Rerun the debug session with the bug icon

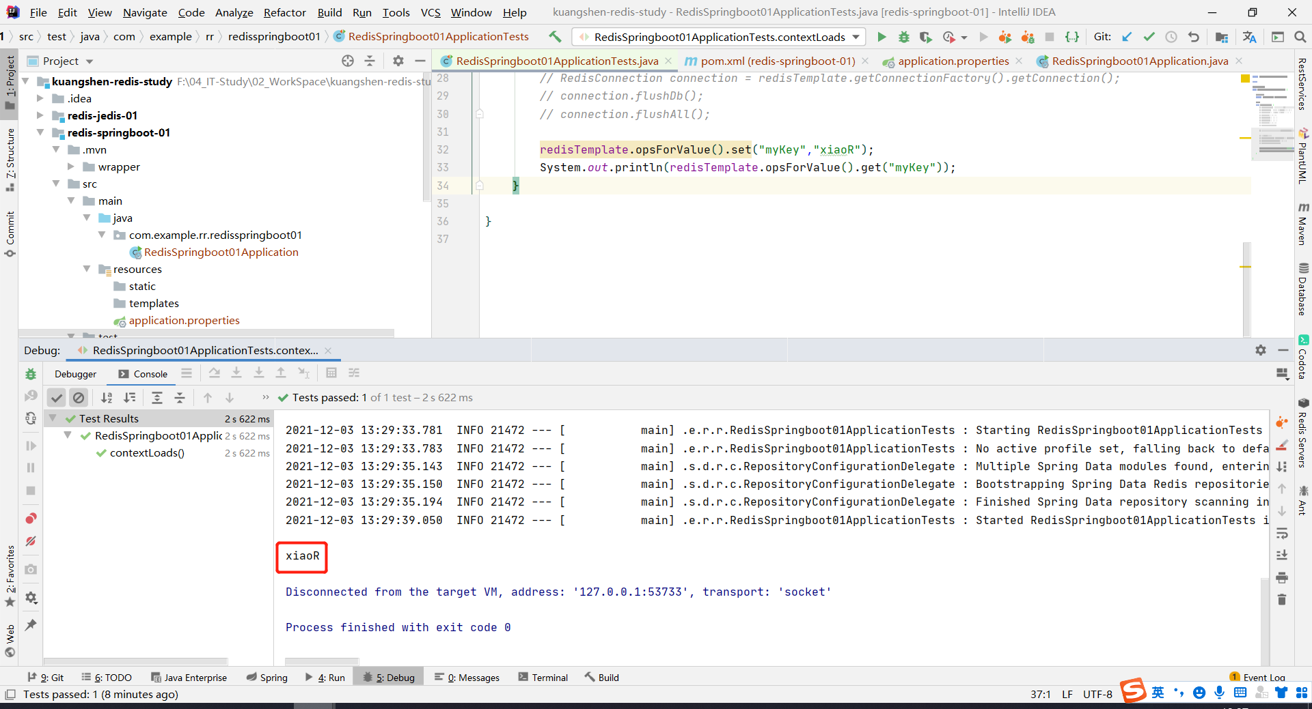(x=31, y=374)
